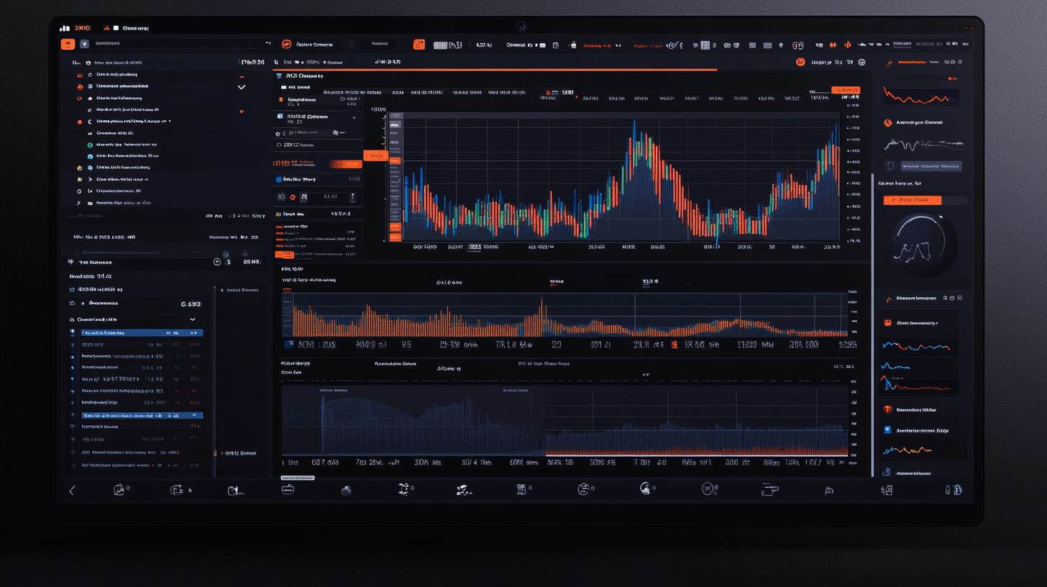This screenshot has width=1047, height=587.
Task: Click the padlock icon on the bottom toolbar
Action: pyautogui.click(x=828, y=489)
